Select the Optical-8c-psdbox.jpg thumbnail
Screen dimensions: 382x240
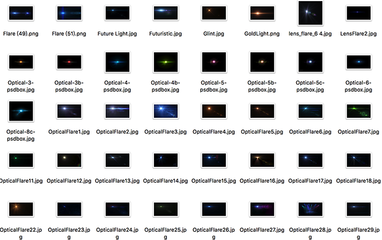coord(21,111)
